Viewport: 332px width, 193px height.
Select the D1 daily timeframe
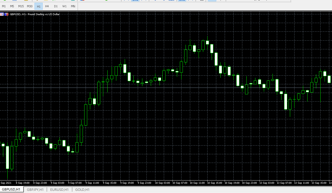(56, 6)
